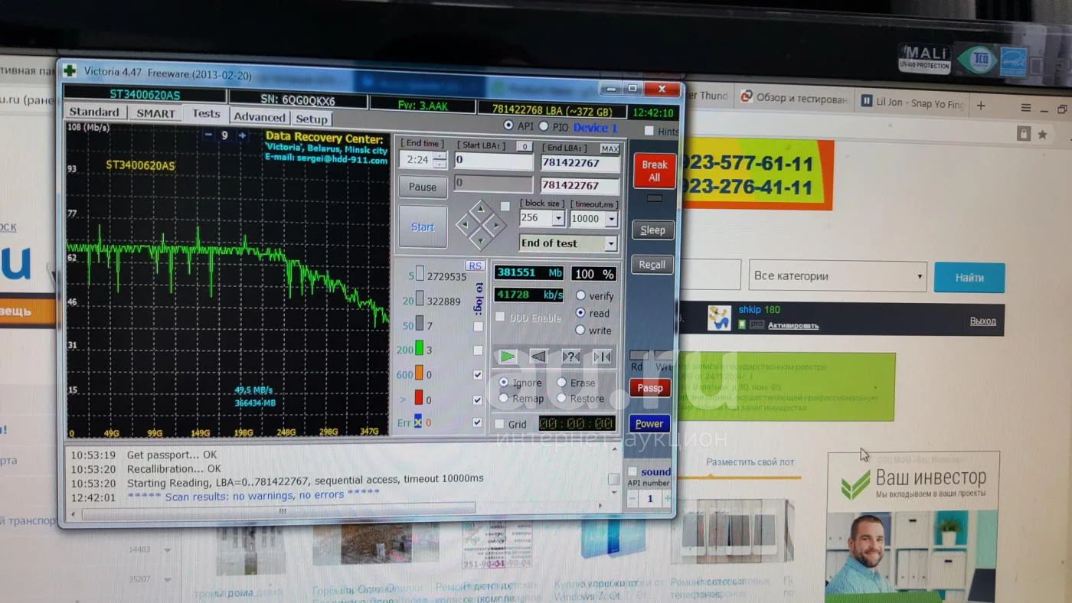Decrement API number with minus button
The image size is (1072, 603).
coord(632,499)
